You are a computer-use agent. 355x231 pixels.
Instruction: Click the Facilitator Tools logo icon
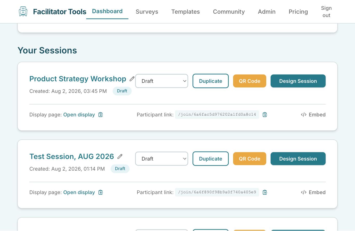pyautogui.click(x=23, y=12)
